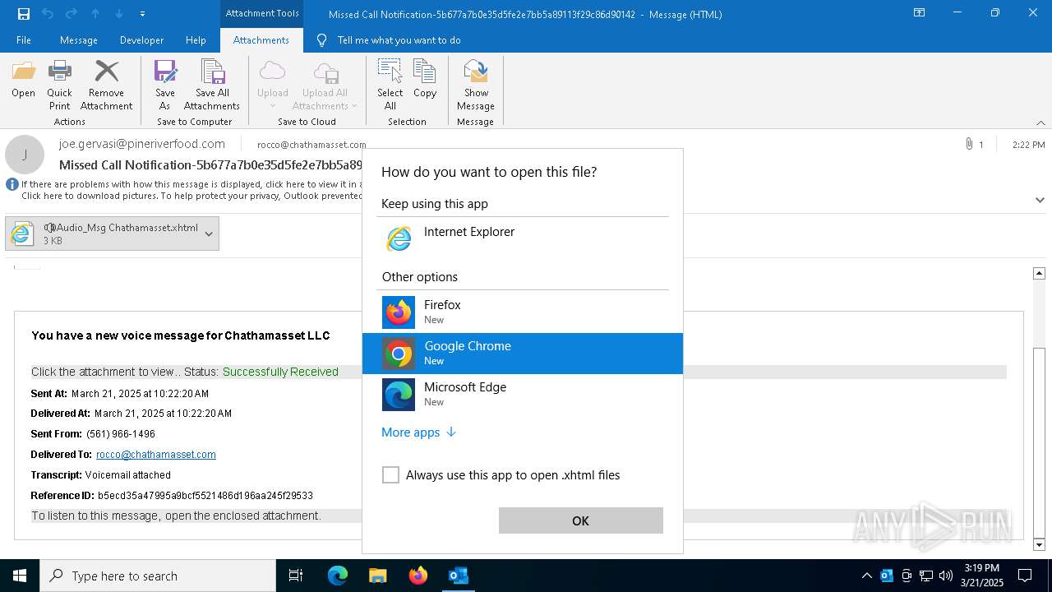Click the volume icon in system tray
1052x592 pixels.
946,576
